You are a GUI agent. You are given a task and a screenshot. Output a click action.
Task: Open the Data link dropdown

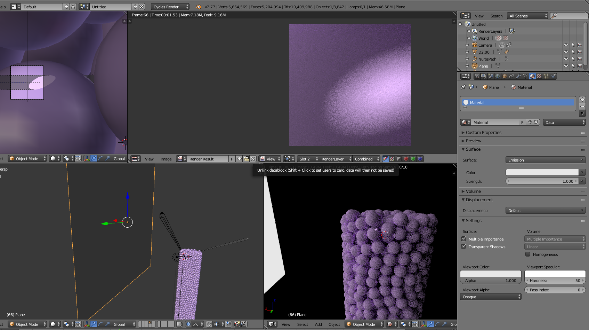(564, 122)
